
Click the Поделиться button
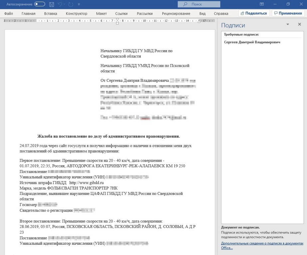point(253,13)
